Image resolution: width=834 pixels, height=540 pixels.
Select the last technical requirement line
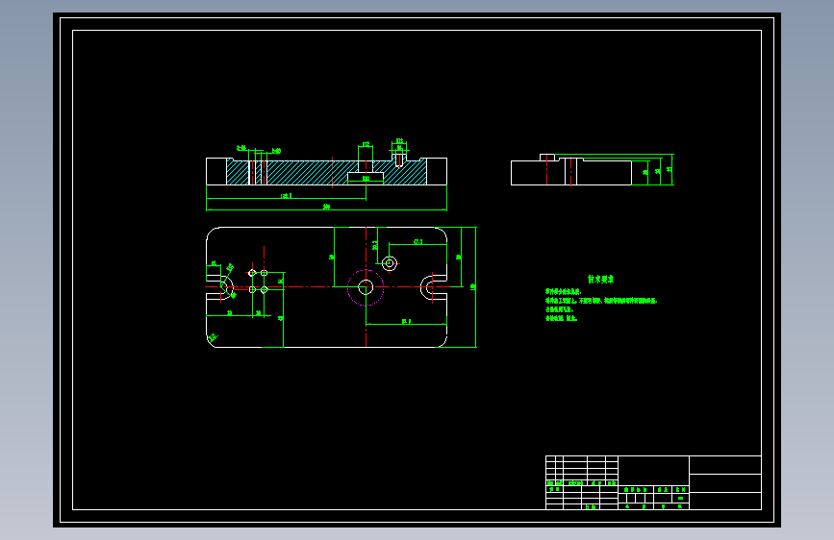561,318
